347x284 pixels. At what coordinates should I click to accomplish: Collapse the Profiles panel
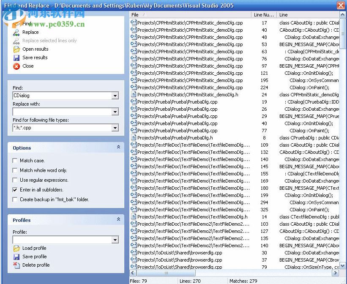(x=119, y=220)
